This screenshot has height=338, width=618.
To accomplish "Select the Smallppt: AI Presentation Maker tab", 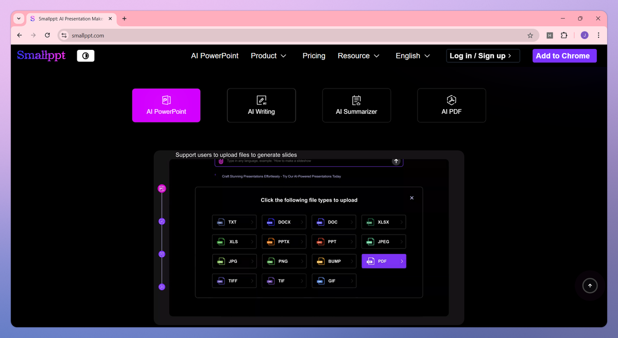I will pos(71,19).
